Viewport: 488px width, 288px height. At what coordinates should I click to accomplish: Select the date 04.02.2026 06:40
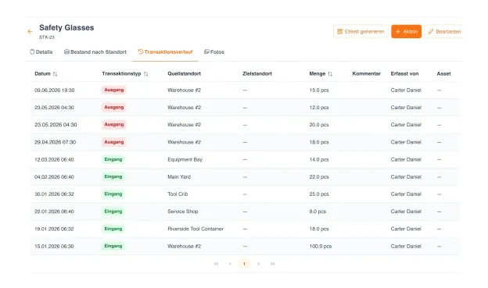point(54,176)
